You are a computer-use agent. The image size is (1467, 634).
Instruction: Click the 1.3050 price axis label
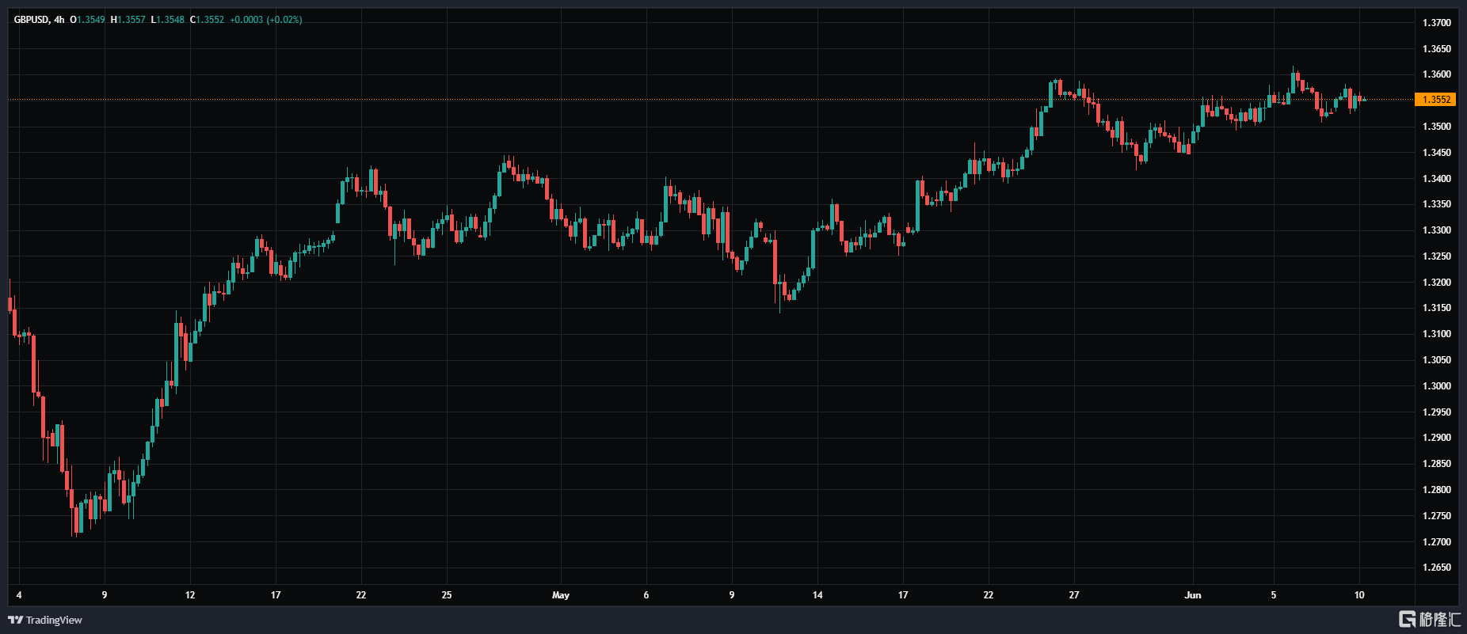point(1436,360)
